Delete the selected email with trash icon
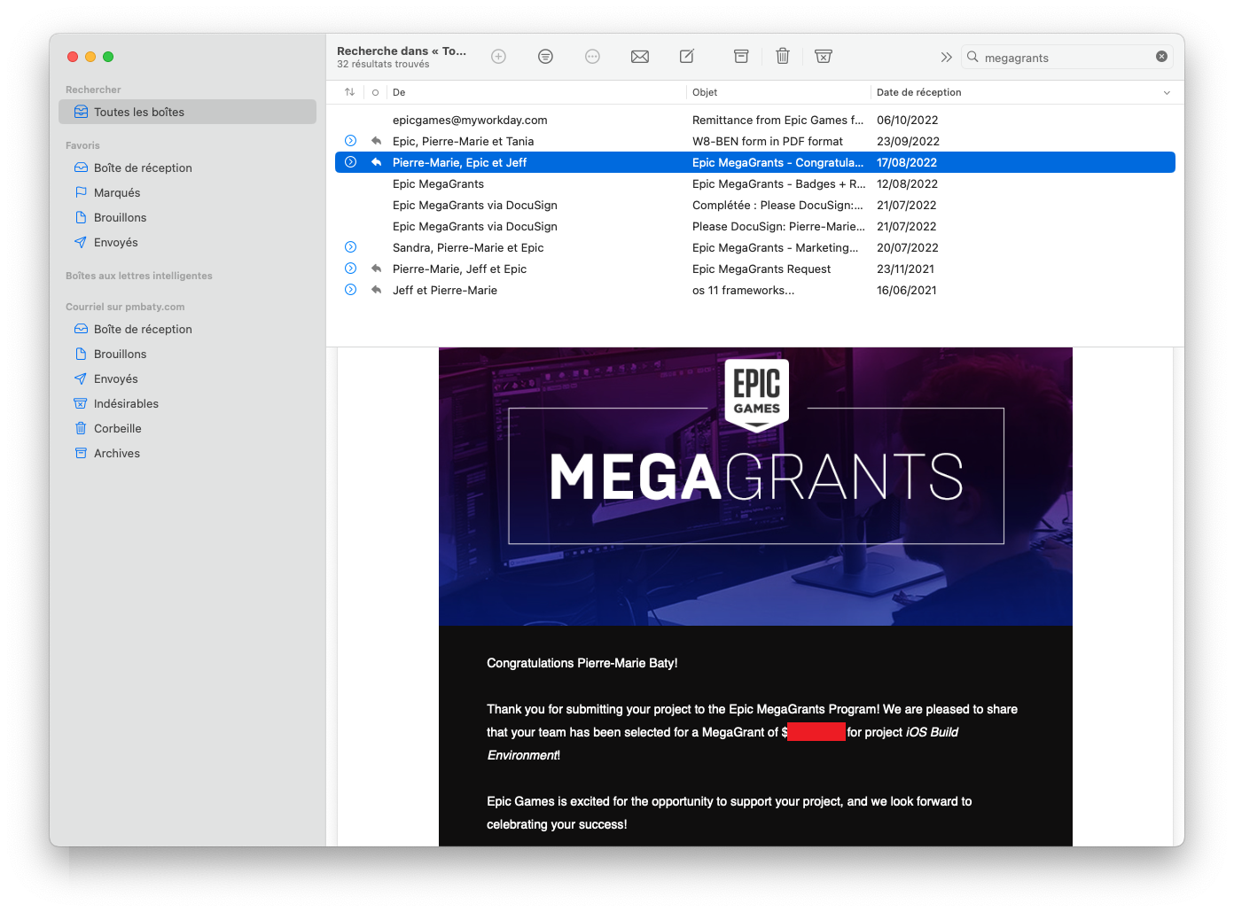The image size is (1234, 912). pyautogui.click(x=783, y=57)
